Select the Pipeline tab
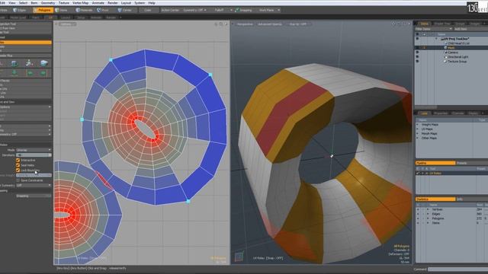This screenshot has width=488, height=274. point(435,163)
